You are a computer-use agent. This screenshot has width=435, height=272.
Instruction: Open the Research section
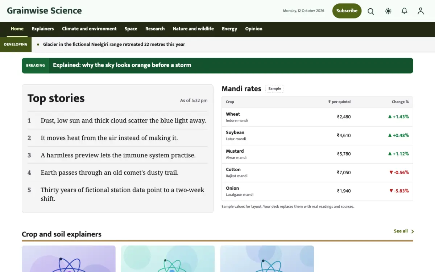pyautogui.click(x=155, y=29)
